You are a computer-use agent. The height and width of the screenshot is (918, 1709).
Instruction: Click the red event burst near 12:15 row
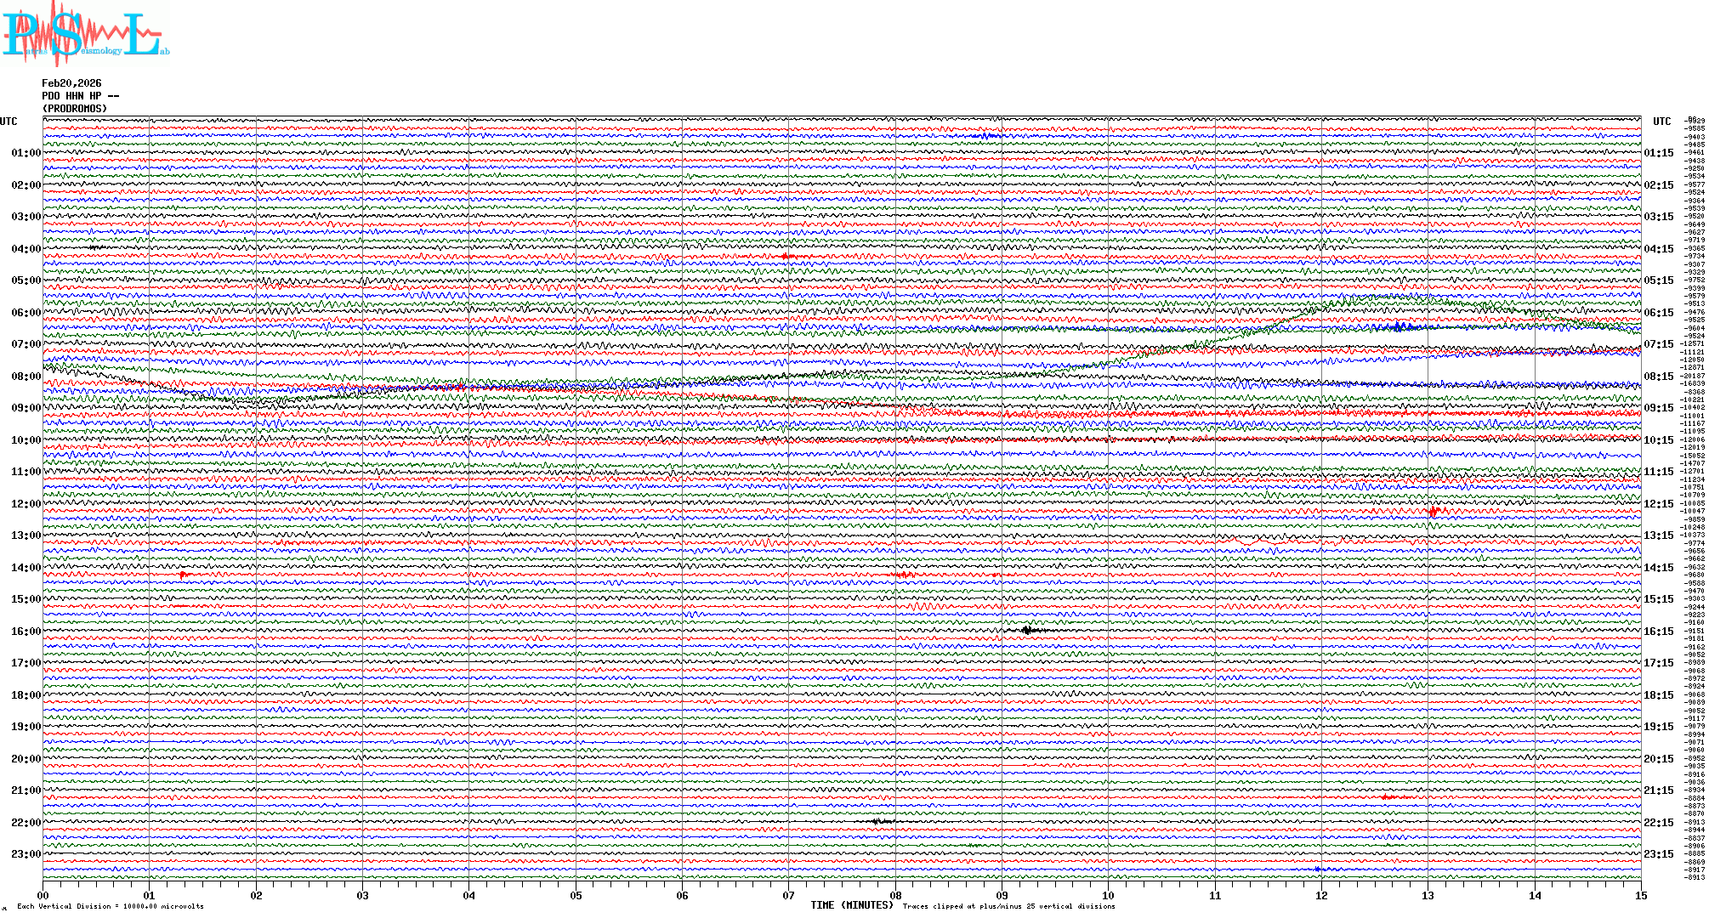[x=1434, y=512]
